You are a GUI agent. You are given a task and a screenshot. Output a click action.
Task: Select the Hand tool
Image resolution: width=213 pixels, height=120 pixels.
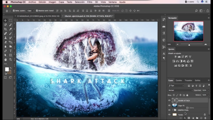[5, 60]
